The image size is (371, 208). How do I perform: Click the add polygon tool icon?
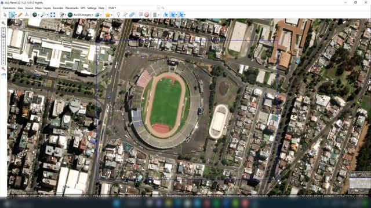point(132,15)
